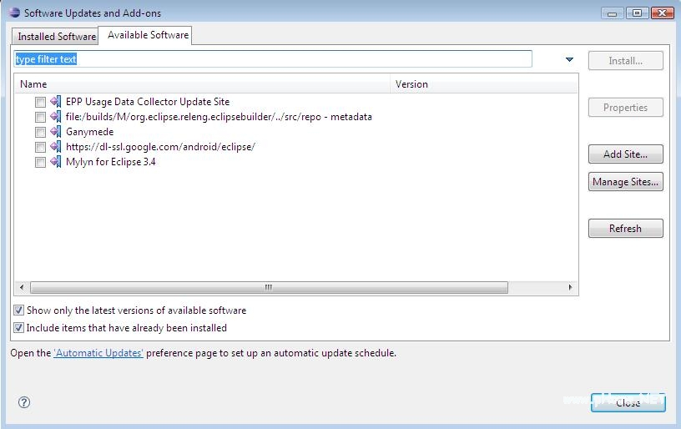Click the Install... button
Screen dimensions: 681x429
[x=625, y=61]
